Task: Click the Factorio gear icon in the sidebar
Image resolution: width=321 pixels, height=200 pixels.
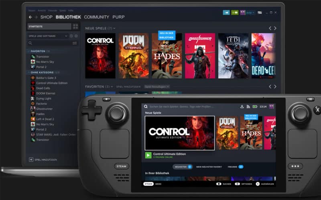Action: 33,104
